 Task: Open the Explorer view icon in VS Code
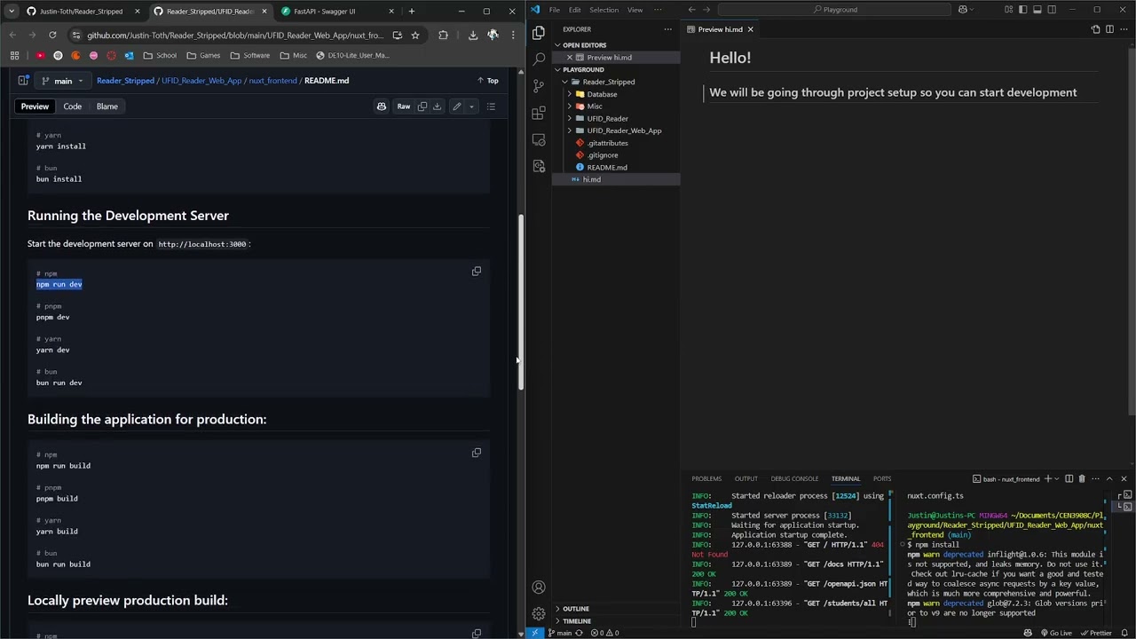coord(539,33)
